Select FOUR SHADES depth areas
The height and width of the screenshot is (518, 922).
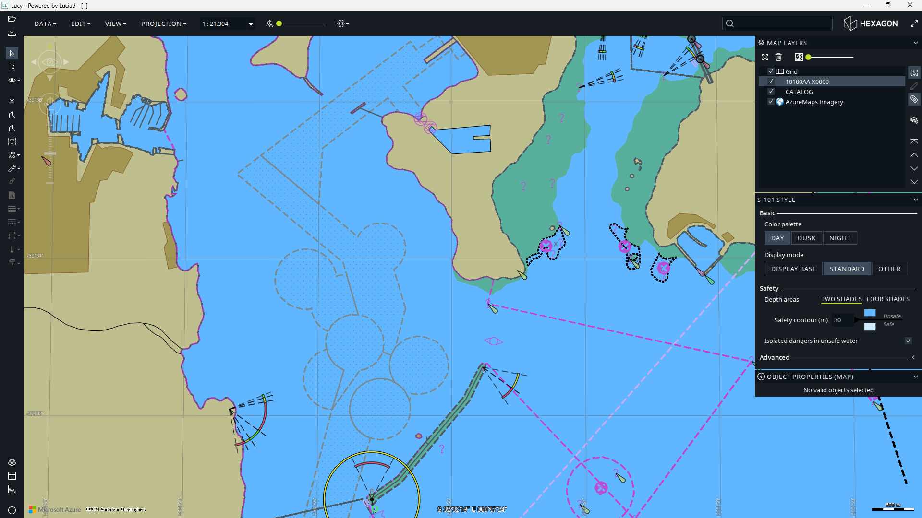(x=887, y=299)
